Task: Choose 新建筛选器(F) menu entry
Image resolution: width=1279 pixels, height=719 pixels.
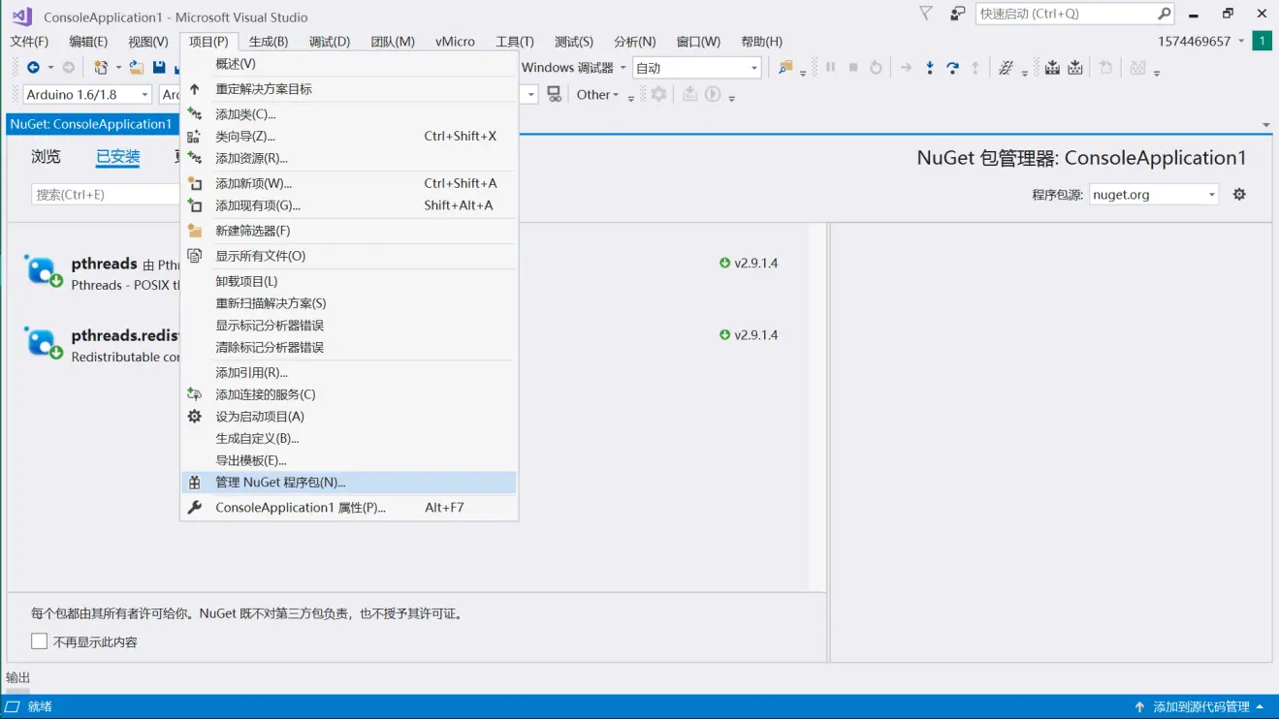Action: (349, 231)
